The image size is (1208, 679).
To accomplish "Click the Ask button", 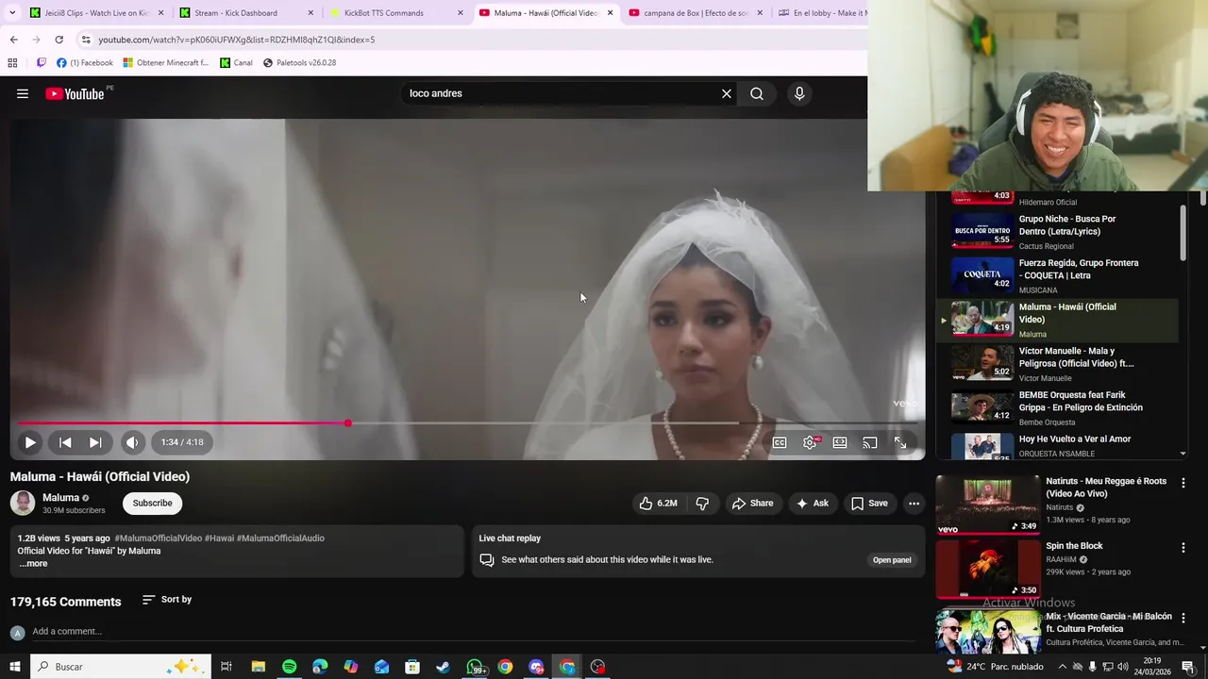I will click(x=812, y=504).
